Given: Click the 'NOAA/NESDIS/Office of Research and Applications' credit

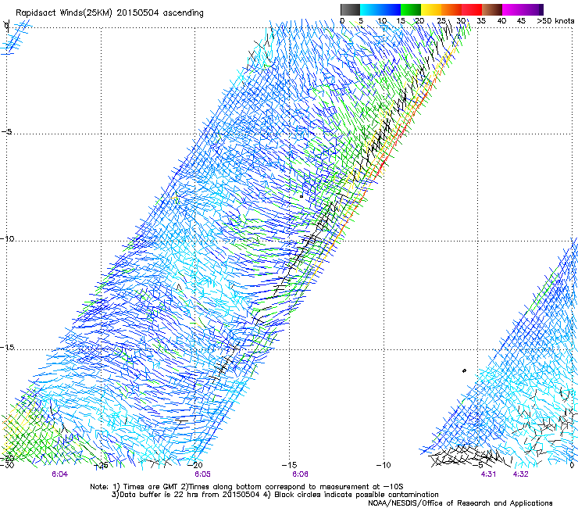Looking at the screenshot, I should point(460,503).
